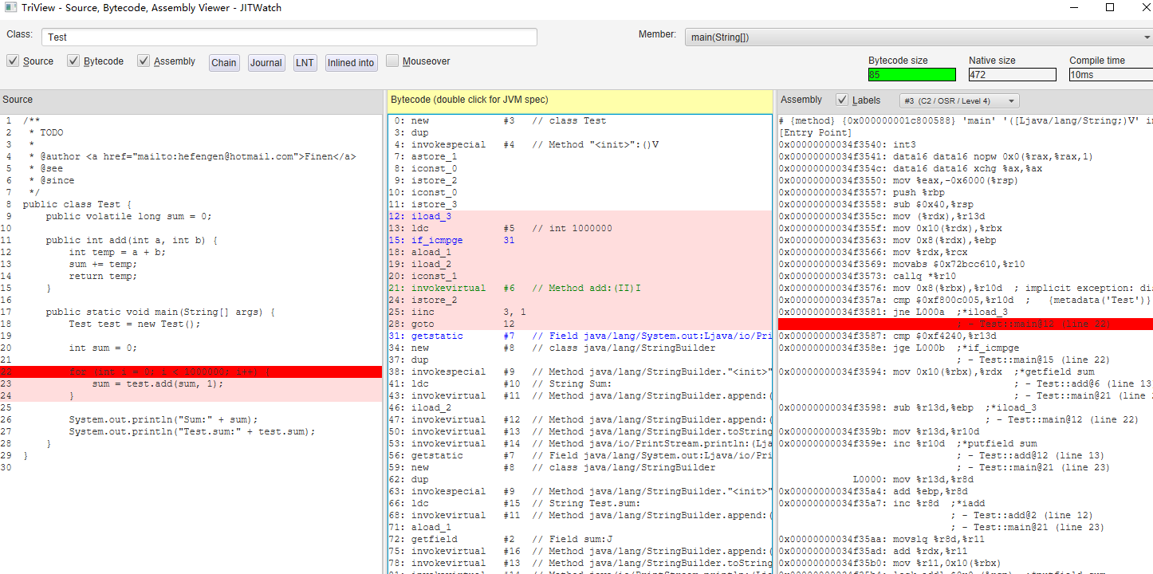Image resolution: width=1153 pixels, height=574 pixels.
Task: Select the highlighted for-loop source line 22
Action: point(191,372)
